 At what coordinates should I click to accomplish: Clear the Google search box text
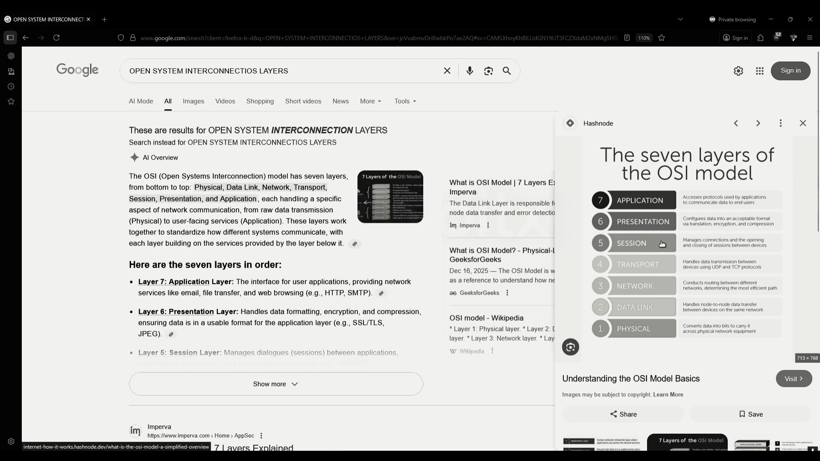pyautogui.click(x=447, y=71)
